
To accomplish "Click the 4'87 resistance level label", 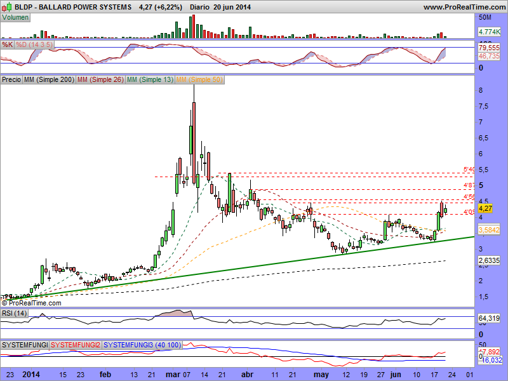I will coord(469,185).
